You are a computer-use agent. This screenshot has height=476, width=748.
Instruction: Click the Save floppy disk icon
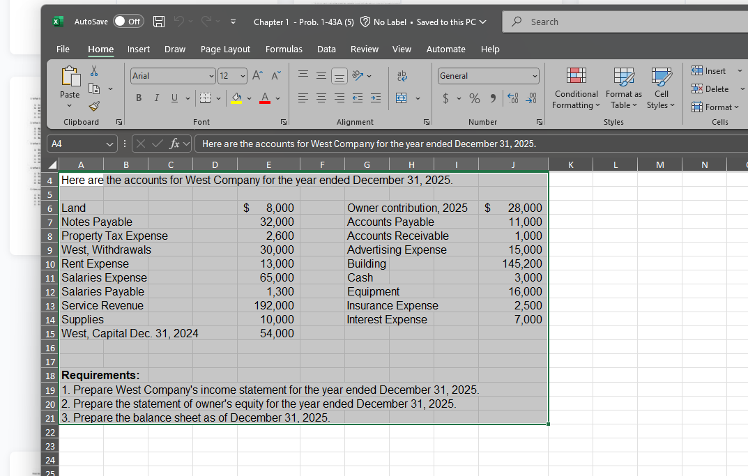[x=159, y=22]
